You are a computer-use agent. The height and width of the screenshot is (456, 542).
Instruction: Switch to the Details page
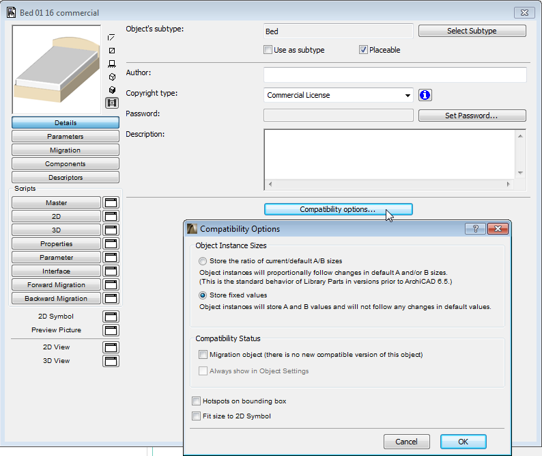coord(66,122)
